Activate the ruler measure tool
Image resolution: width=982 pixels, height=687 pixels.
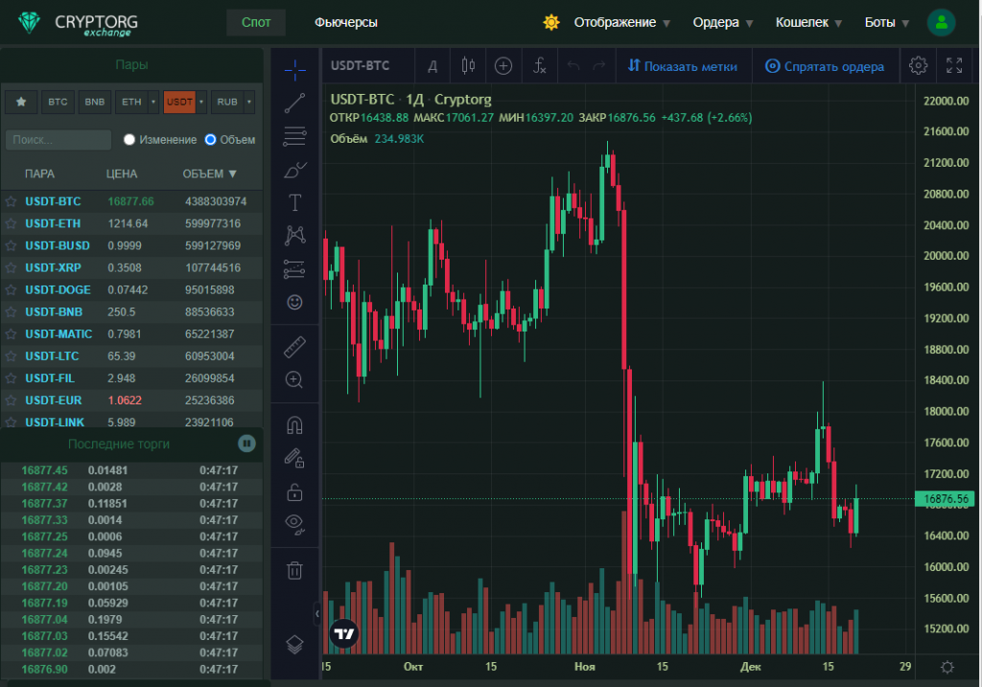[x=295, y=347]
